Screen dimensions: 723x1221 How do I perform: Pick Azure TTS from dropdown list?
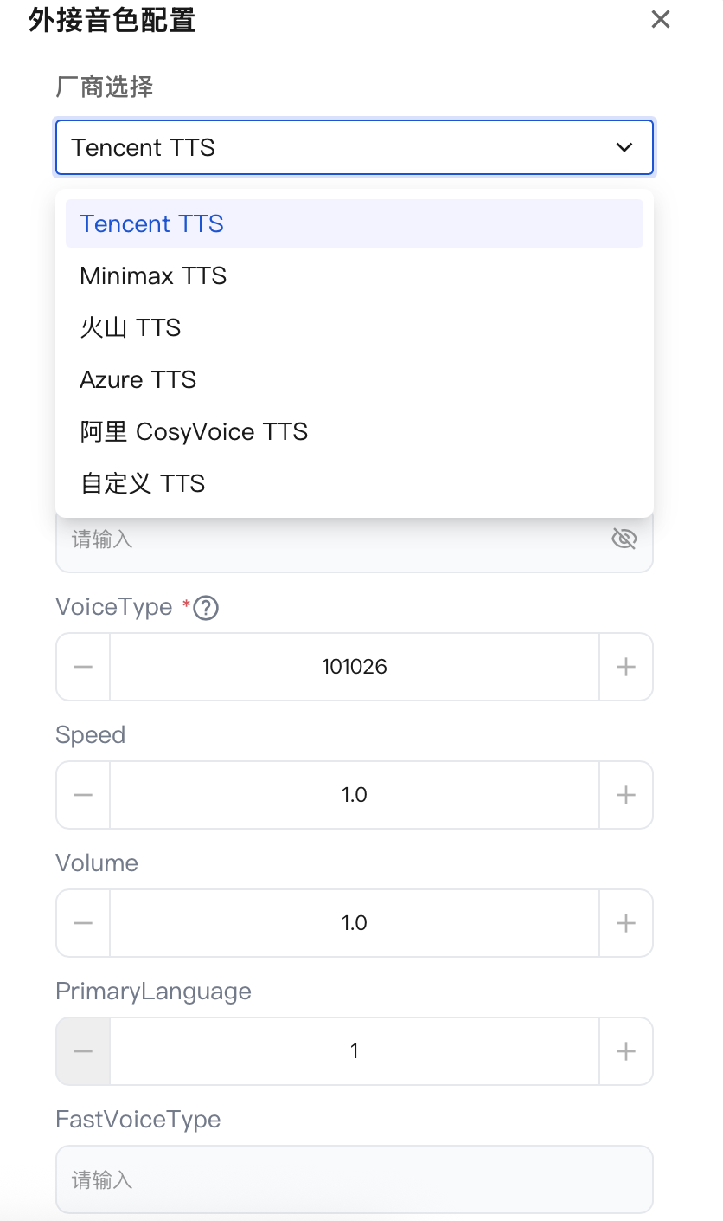pos(138,379)
